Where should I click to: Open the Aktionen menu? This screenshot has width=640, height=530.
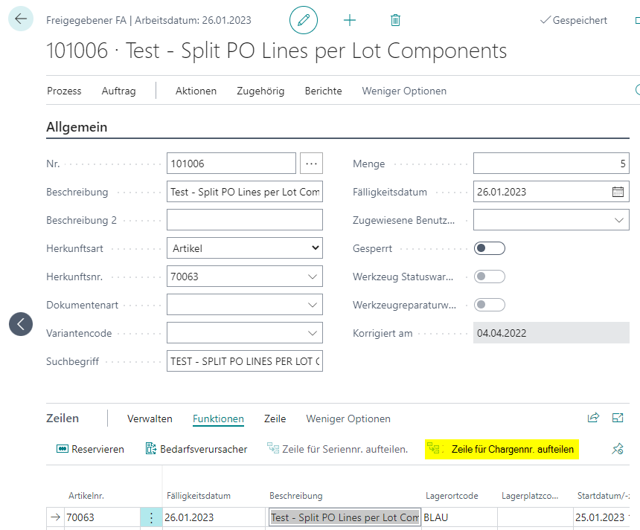(x=196, y=91)
